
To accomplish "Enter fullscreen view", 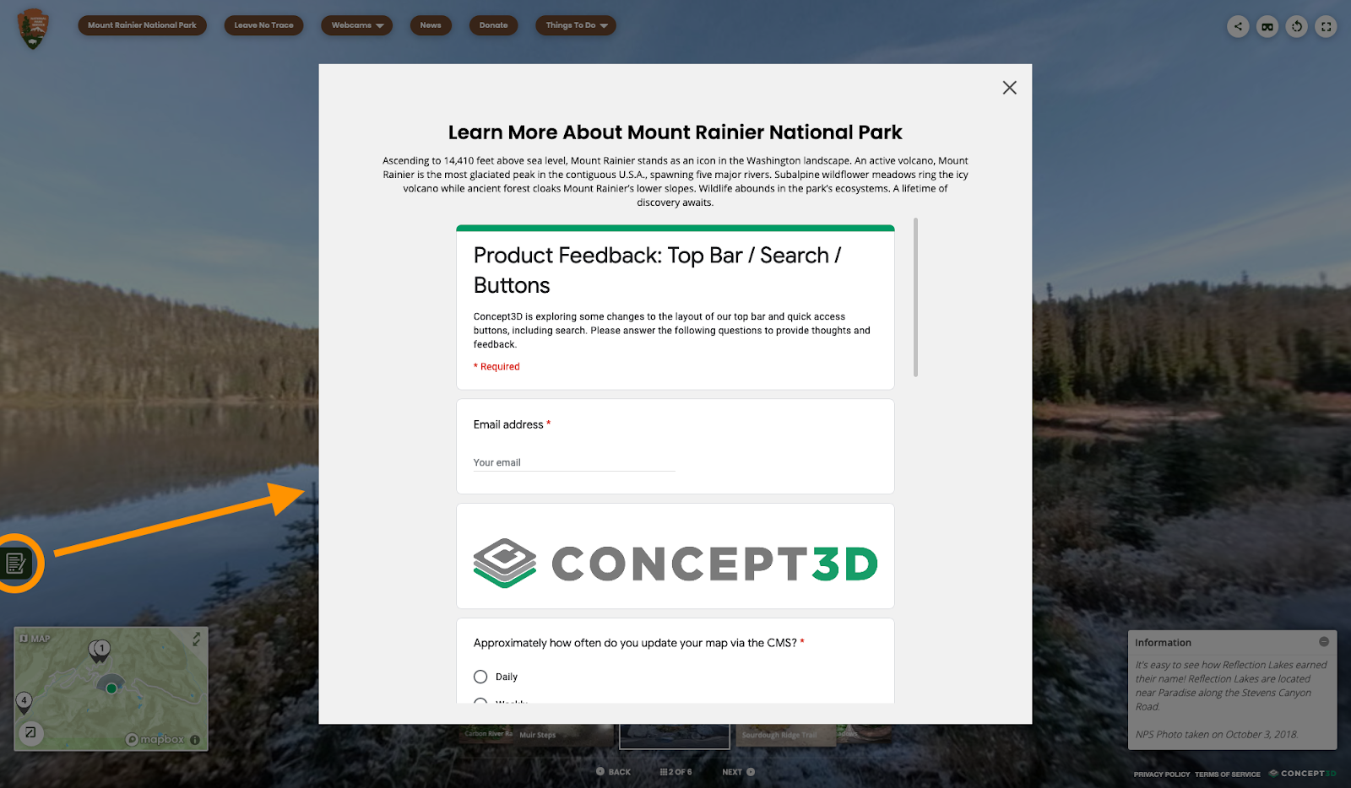I will (x=1327, y=26).
